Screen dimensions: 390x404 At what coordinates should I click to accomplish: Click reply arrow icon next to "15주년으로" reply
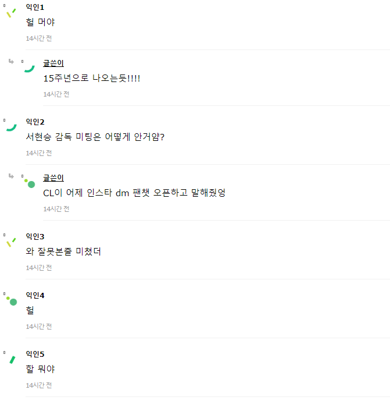(x=11, y=61)
